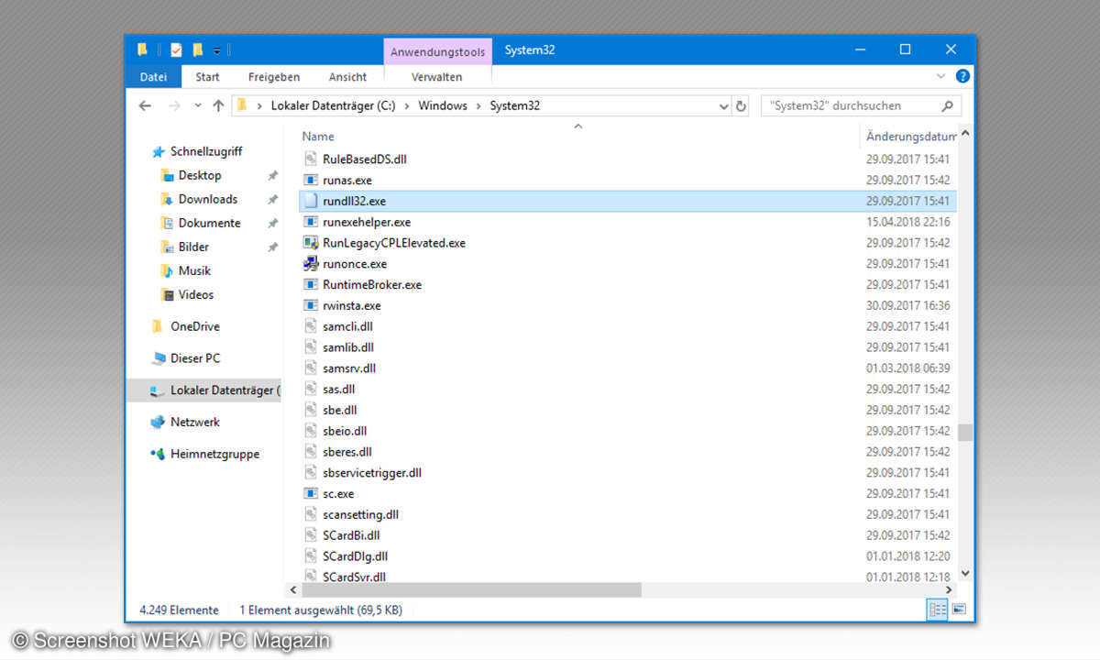Click the rwinsta.exe file icon

click(311, 305)
